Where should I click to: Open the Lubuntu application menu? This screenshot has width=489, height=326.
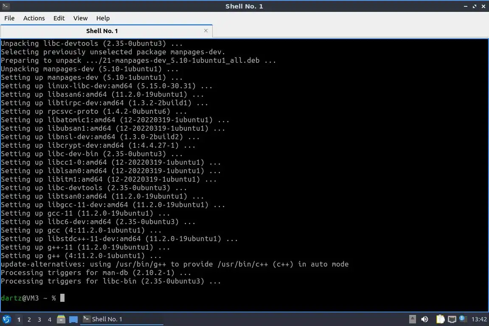[6, 319]
